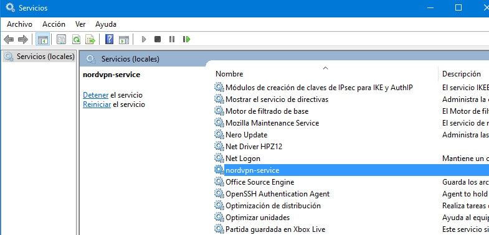Click the OpenSSH 'Agent to hold' description
This screenshot has height=235, width=489.
[x=465, y=194]
